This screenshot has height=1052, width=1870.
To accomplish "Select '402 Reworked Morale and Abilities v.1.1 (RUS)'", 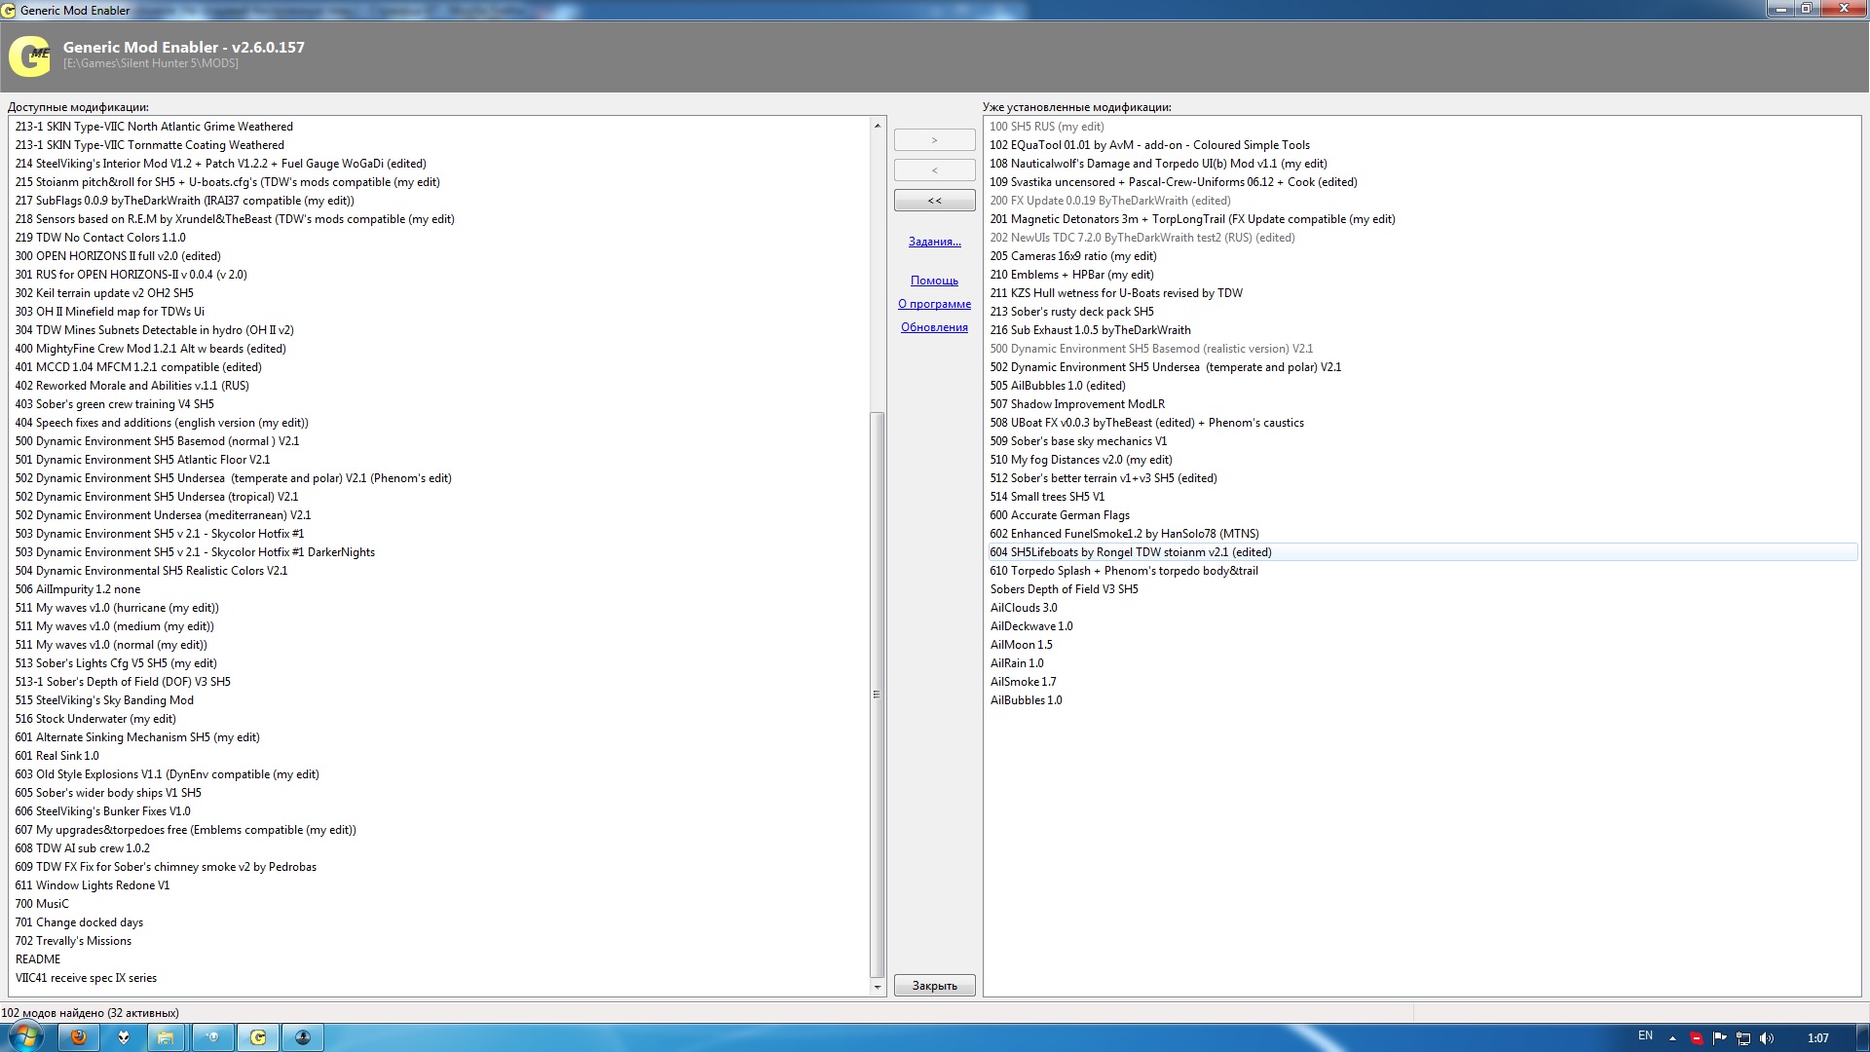I will (x=131, y=386).
